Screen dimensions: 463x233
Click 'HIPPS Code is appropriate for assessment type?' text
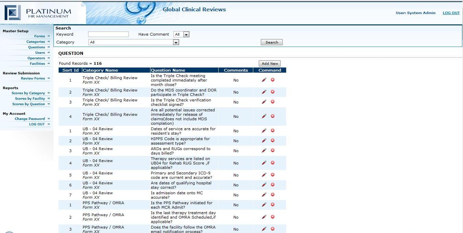pos(180,141)
